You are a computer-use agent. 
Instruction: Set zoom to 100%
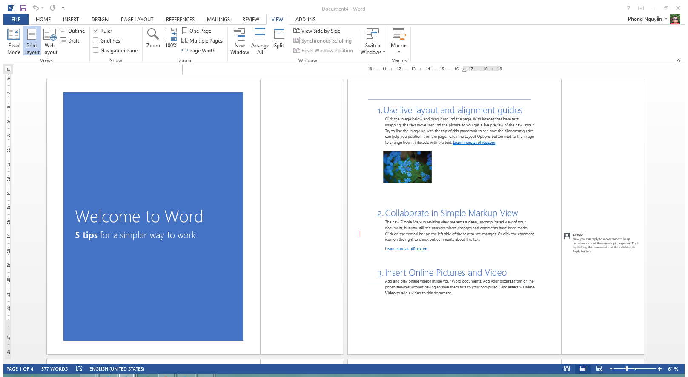point(171,38)
